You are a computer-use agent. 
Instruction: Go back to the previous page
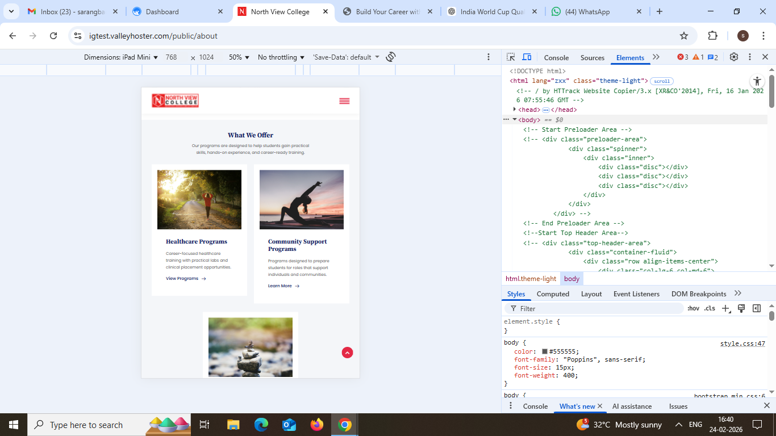(x=12, y=36)
